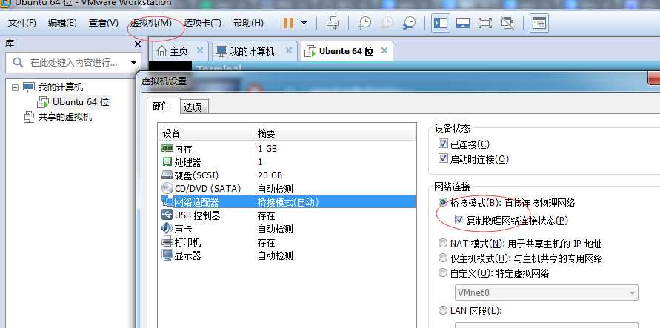Open the 编辑(E) menu
Screen dimensions: 660x328
click(62, 23)
